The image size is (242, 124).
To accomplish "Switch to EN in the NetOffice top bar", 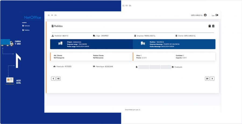I will [x=56, y=15].
